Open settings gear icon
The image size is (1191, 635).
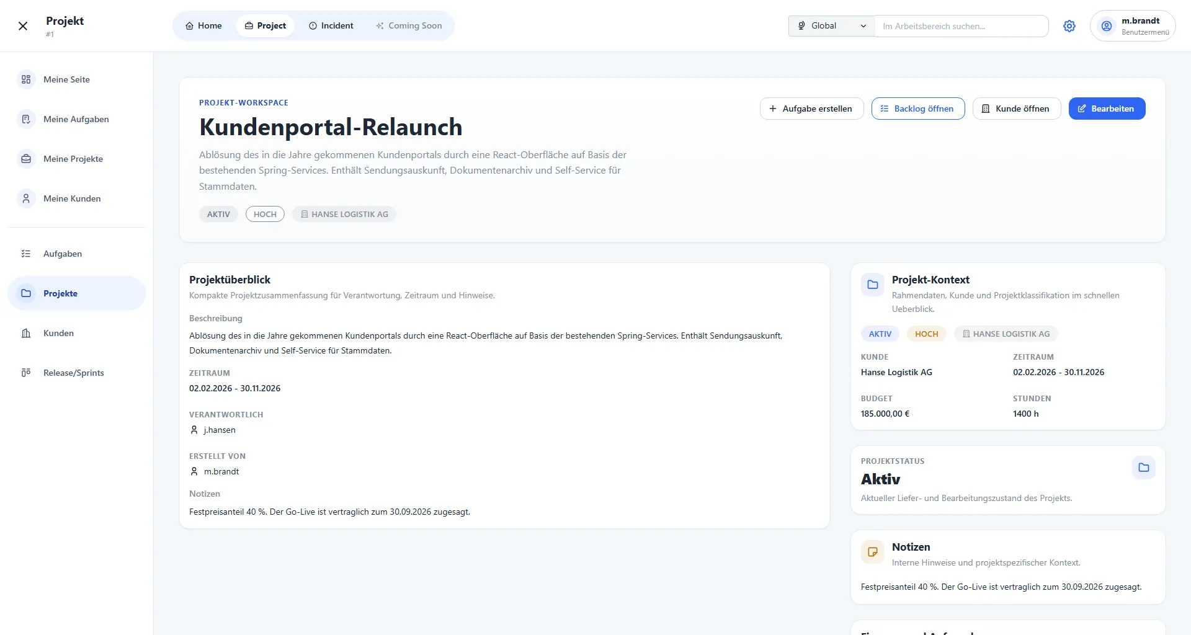(x=1069, y=26)
